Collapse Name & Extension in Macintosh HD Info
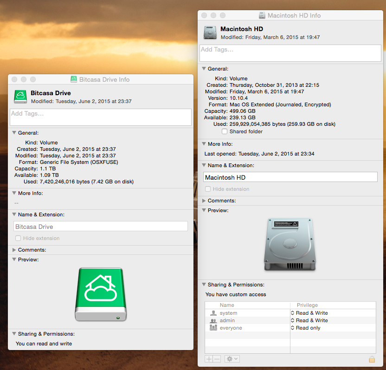Image resolution: width=386 pixels, height=370 pixels. 204,165
